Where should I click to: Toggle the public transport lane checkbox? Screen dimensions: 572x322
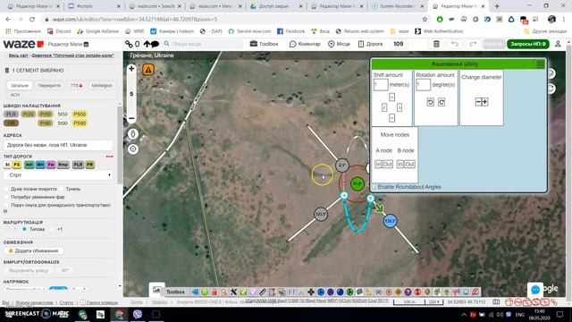[6, 205]
